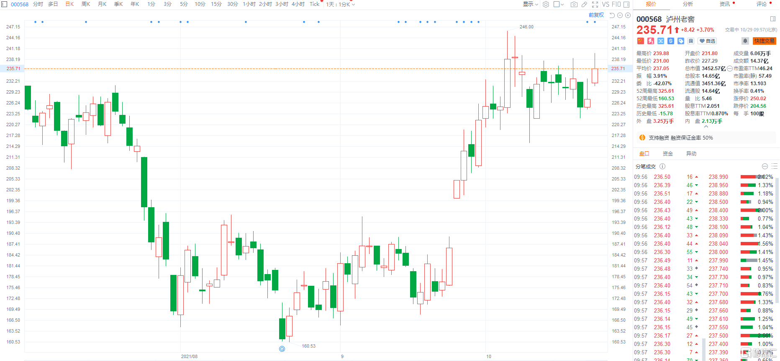Open chart settings gear icon
The width and height of the screenshot is (780, 361).
coord(546,4)
